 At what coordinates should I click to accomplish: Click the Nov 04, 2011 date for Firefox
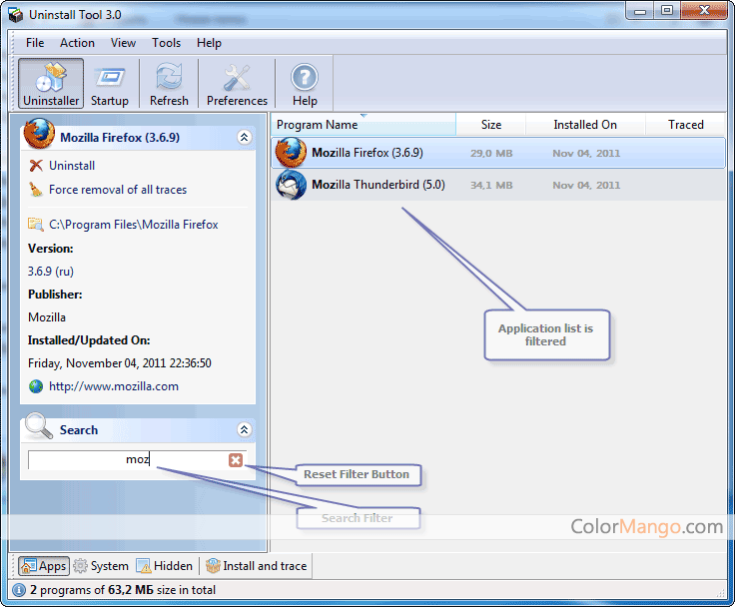coord(586,154)
